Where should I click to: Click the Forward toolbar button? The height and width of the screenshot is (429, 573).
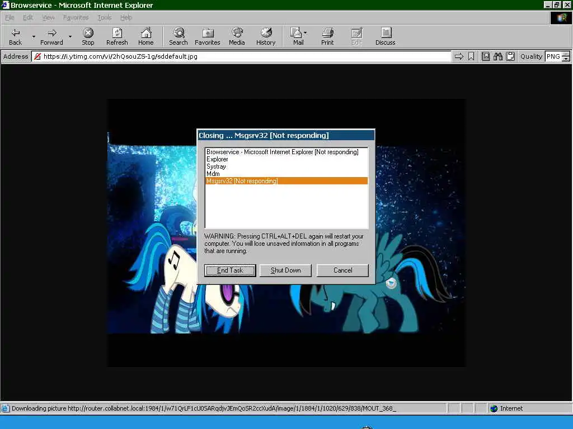point(51,36)
